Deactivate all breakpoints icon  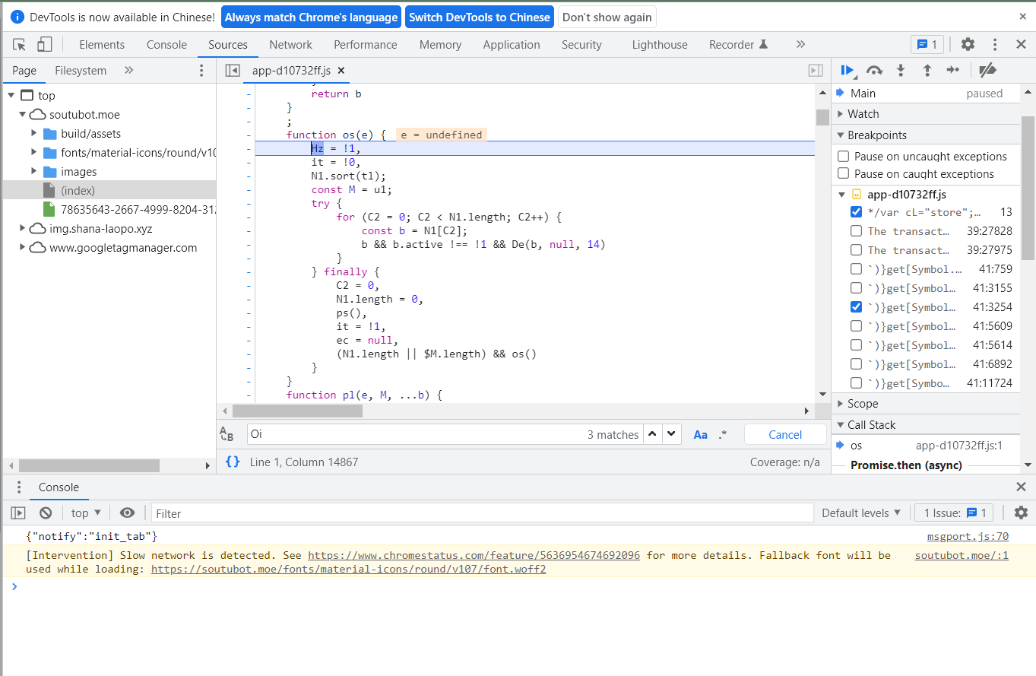click(x=987, y=71)
